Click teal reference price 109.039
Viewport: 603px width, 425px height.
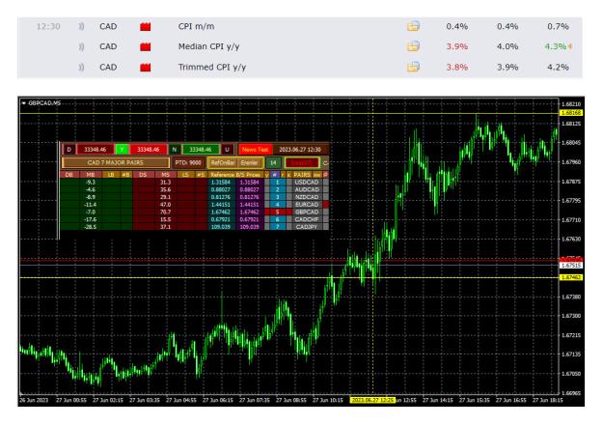click(221, 227)
